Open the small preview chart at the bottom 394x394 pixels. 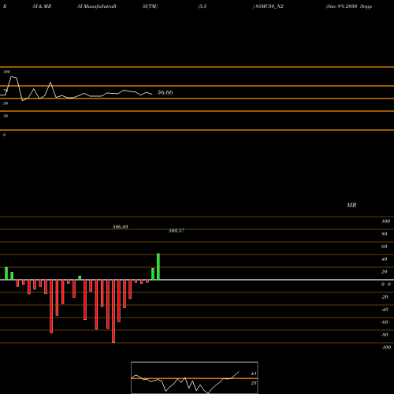[x=195, y=377]
